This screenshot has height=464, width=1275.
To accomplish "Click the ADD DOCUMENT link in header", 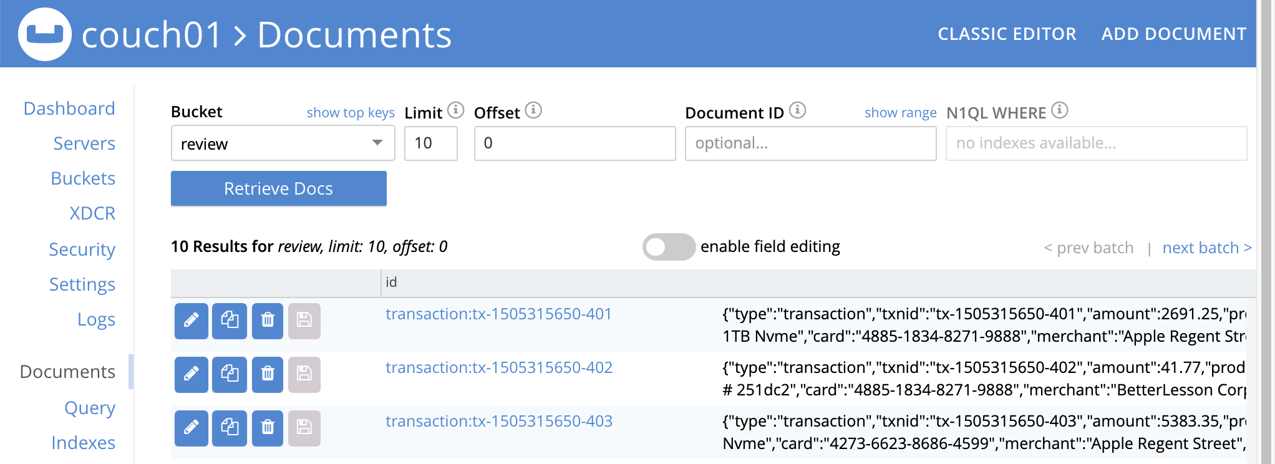I will click(1173, 34).
